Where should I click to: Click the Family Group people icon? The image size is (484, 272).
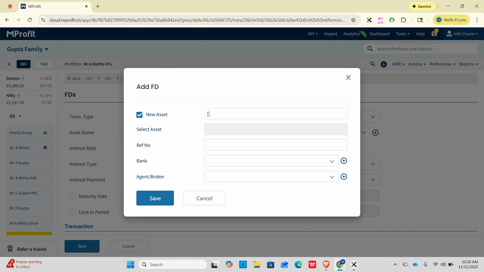tap(45, 133)
